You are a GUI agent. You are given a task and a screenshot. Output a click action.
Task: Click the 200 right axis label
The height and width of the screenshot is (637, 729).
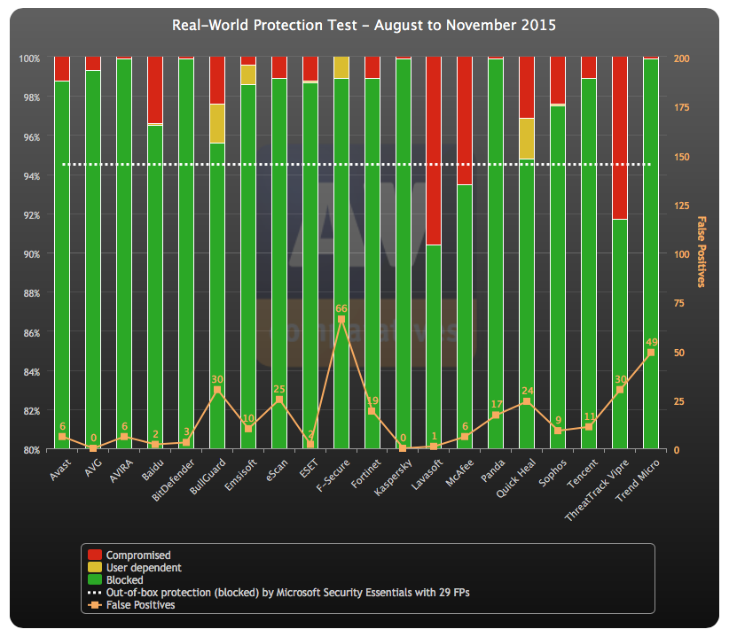(x=682, y=58)
